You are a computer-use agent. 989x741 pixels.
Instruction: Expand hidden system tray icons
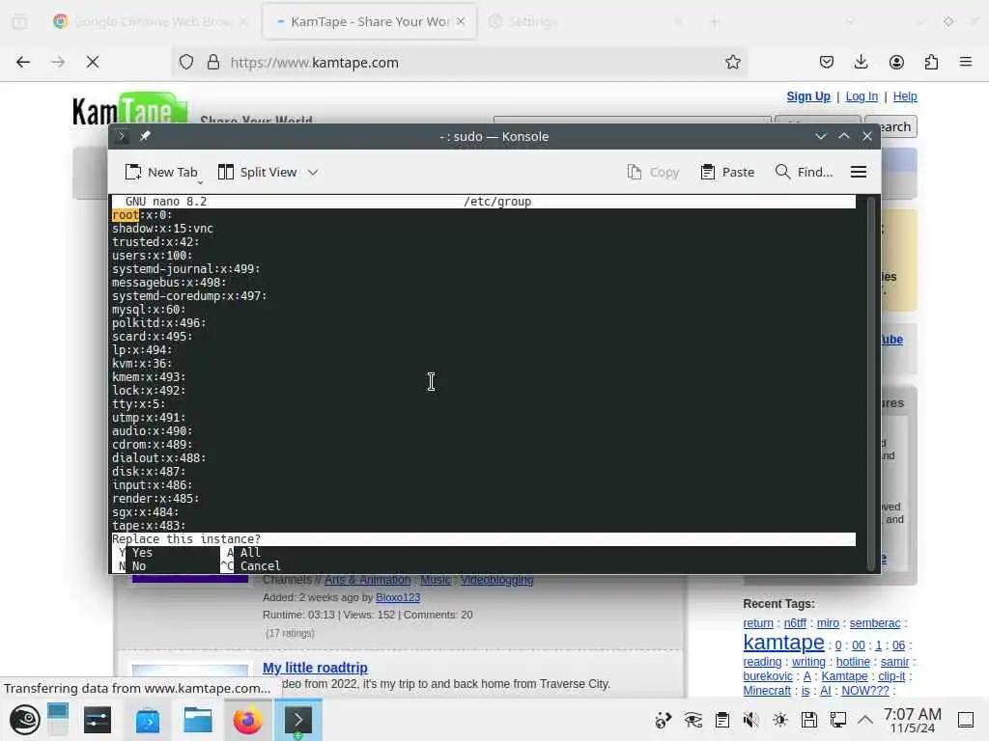pyautogui.click(x=865, y=720)
